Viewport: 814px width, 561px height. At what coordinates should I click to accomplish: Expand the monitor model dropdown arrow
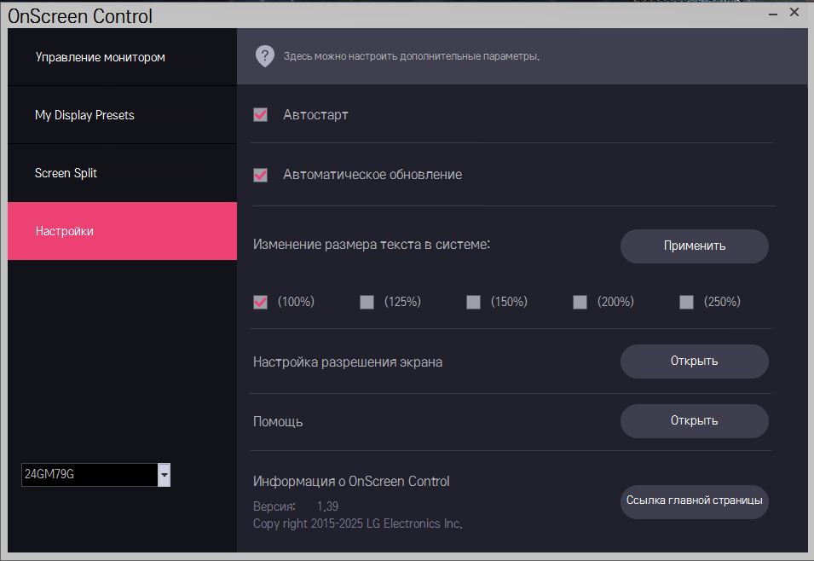165,475
